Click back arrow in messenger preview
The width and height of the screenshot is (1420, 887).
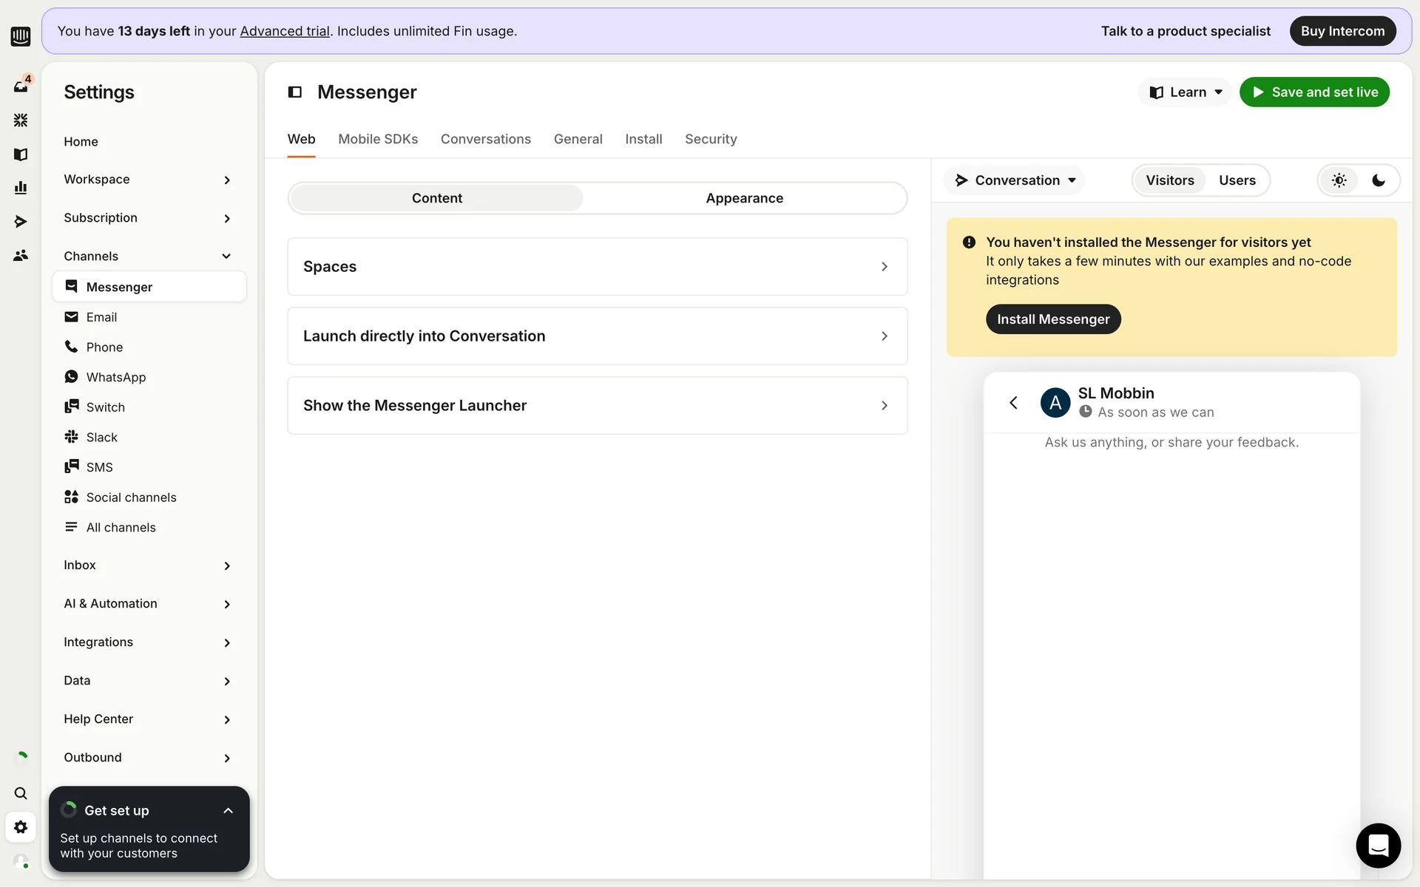1013,403
